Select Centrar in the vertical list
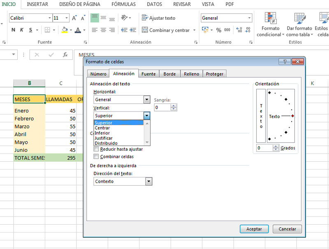329x249 pixels. coord(118,128)
